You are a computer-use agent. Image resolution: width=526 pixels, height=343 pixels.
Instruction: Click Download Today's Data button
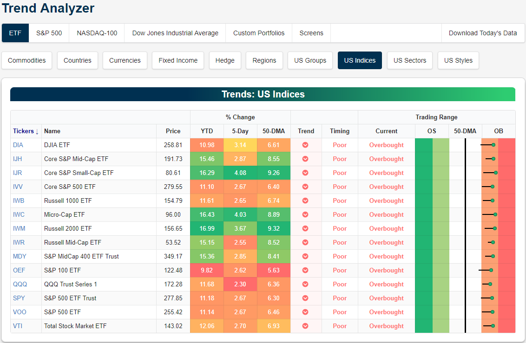[483, 33]
